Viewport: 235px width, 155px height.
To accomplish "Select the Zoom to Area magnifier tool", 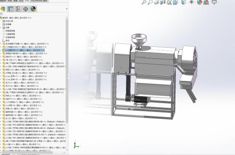I will (150, 2).
